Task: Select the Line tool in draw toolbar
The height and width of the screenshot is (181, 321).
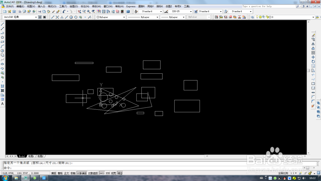Action: click(x=3, y=24)
